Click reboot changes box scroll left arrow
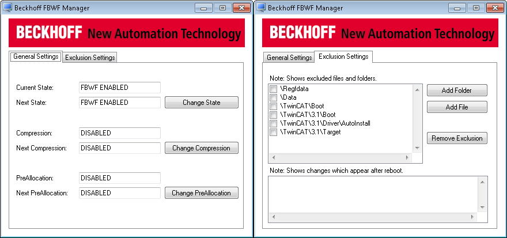 [x=274, y=217]
